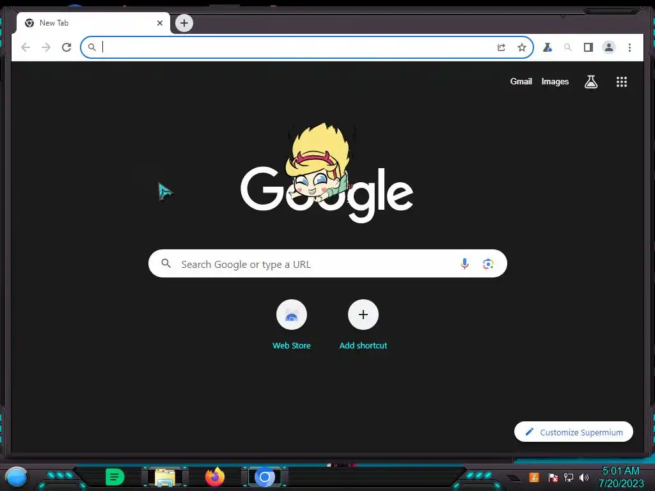Viewport: 655px width, 491px height.
Task: Switch to Supermium taskbar icon
Action: click(x=264, y=477)
